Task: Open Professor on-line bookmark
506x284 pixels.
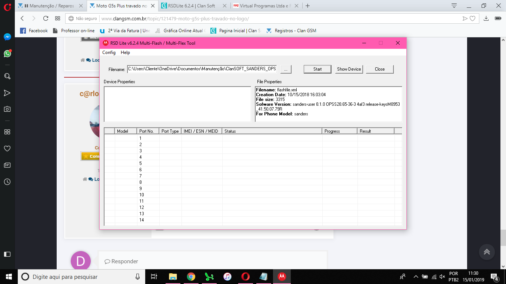Action: click(x=74, y=31)
